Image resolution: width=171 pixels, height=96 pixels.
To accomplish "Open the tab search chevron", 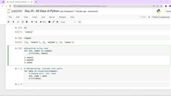I will pyautogui.click(x=161, y=2).
